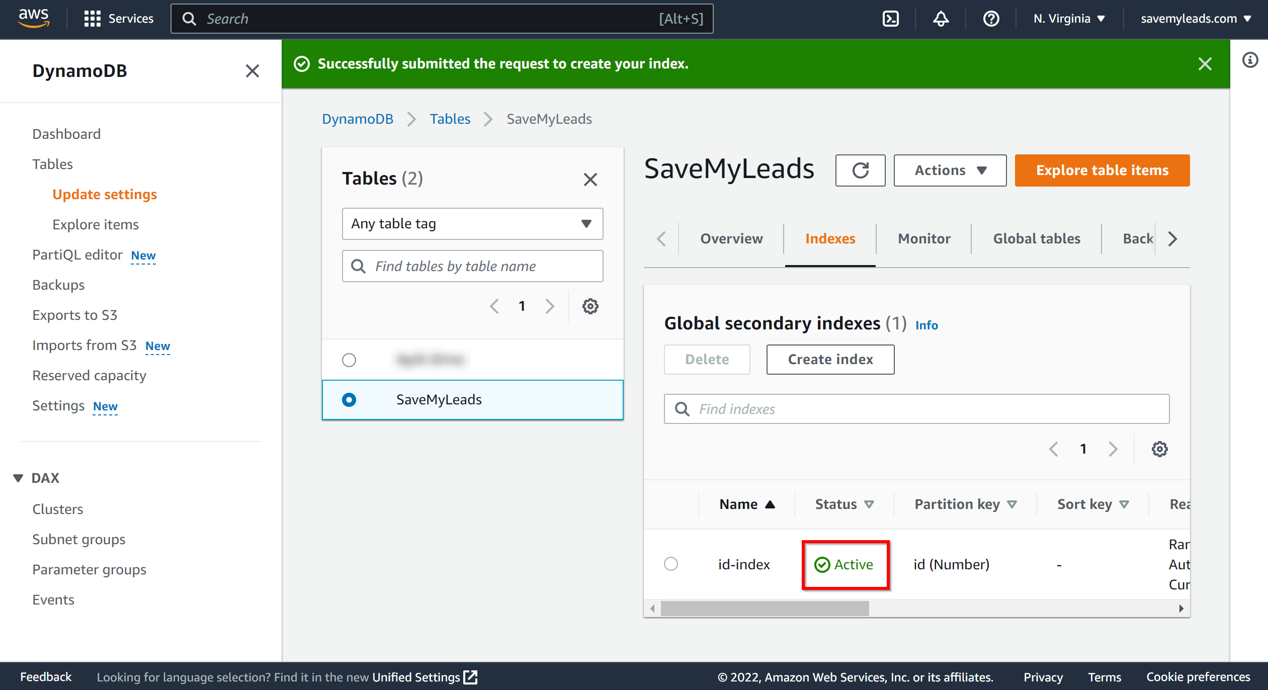Screen dimensions: 1268x690
Task: Click the scrollbar right arrow in index table
Action: [x=1181, y=609]
